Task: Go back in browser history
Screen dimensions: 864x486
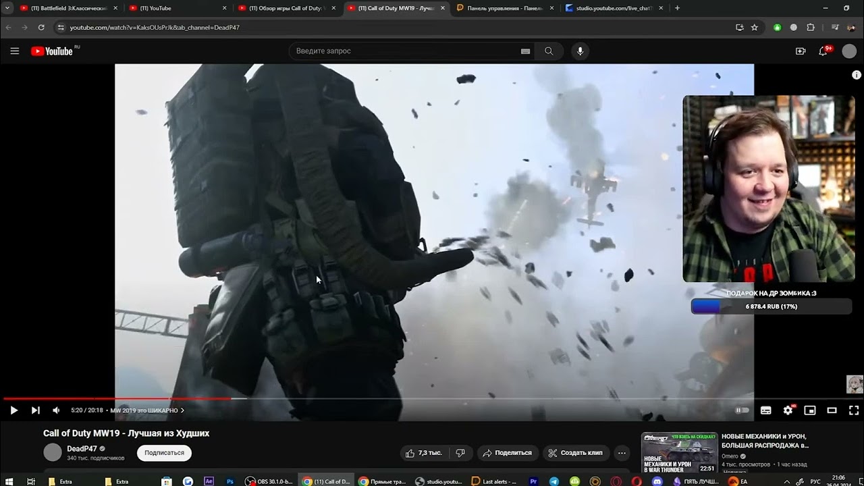Action: coord(8,28)
